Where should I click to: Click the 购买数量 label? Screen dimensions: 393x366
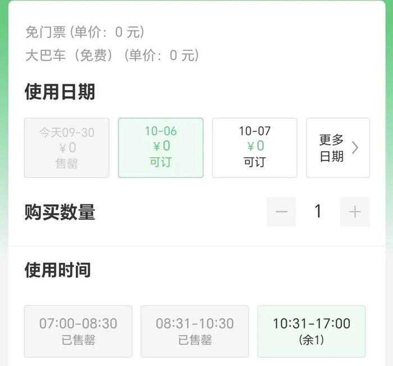[60, 212]
